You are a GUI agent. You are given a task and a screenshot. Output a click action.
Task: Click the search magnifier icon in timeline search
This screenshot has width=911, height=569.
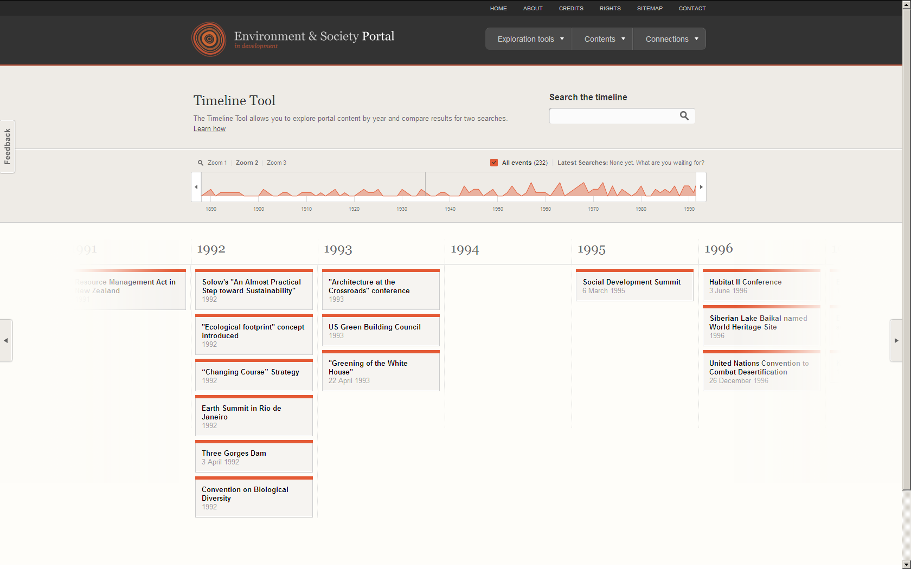684,115
